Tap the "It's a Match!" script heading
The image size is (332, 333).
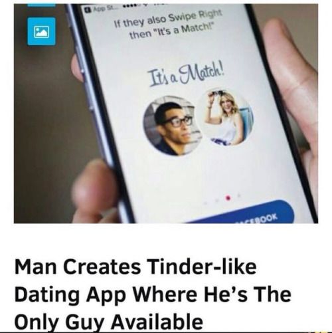[x=187, y=76]
